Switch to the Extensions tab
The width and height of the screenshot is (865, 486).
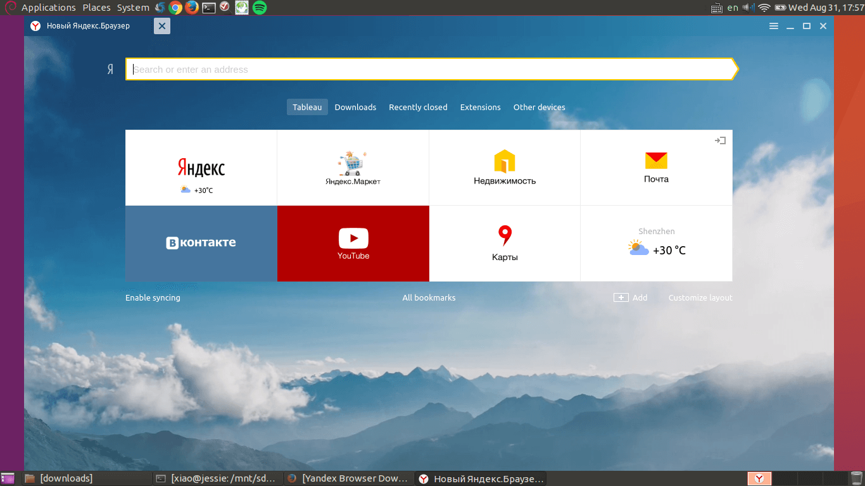[x=480, y=108]
